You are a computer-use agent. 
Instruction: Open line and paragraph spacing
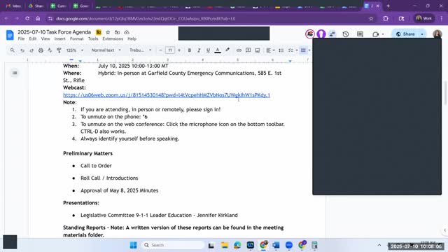[x=281, y=50]
